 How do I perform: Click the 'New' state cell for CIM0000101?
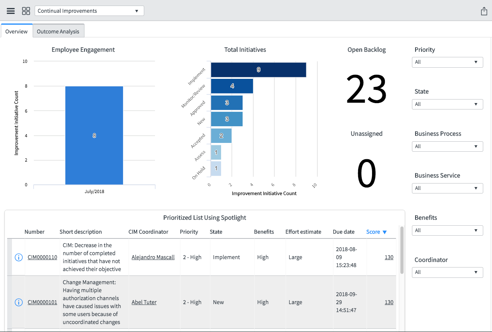(232, 302)
